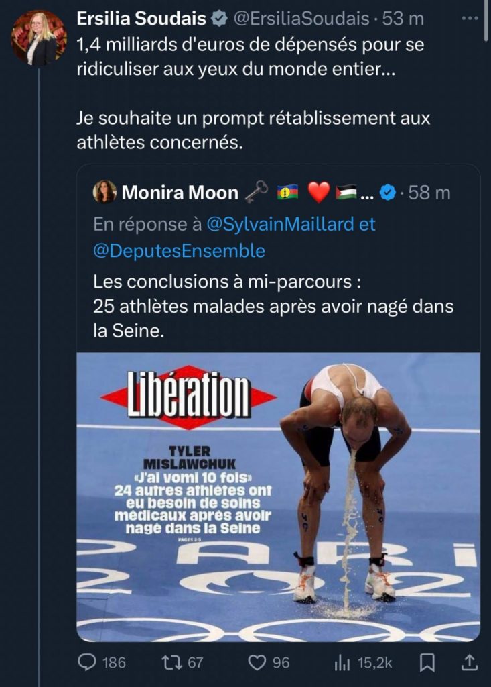Screen dimensions: 491x687
Task: Like the tweet via heart icon
Action: (x=257, y=662)
